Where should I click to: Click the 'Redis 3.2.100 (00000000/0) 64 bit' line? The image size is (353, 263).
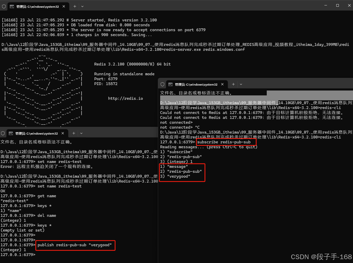pos(132,64)
